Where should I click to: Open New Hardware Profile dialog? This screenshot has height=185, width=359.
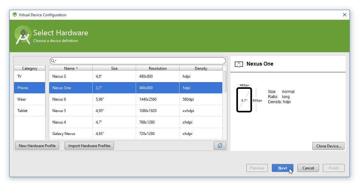(x=37, y=146)
